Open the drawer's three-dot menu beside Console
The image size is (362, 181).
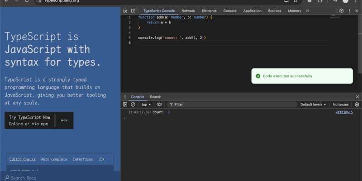click(x=125, y=97)
